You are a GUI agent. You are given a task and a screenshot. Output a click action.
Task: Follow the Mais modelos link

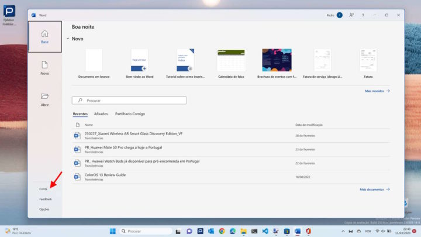(x=377, y=91)
